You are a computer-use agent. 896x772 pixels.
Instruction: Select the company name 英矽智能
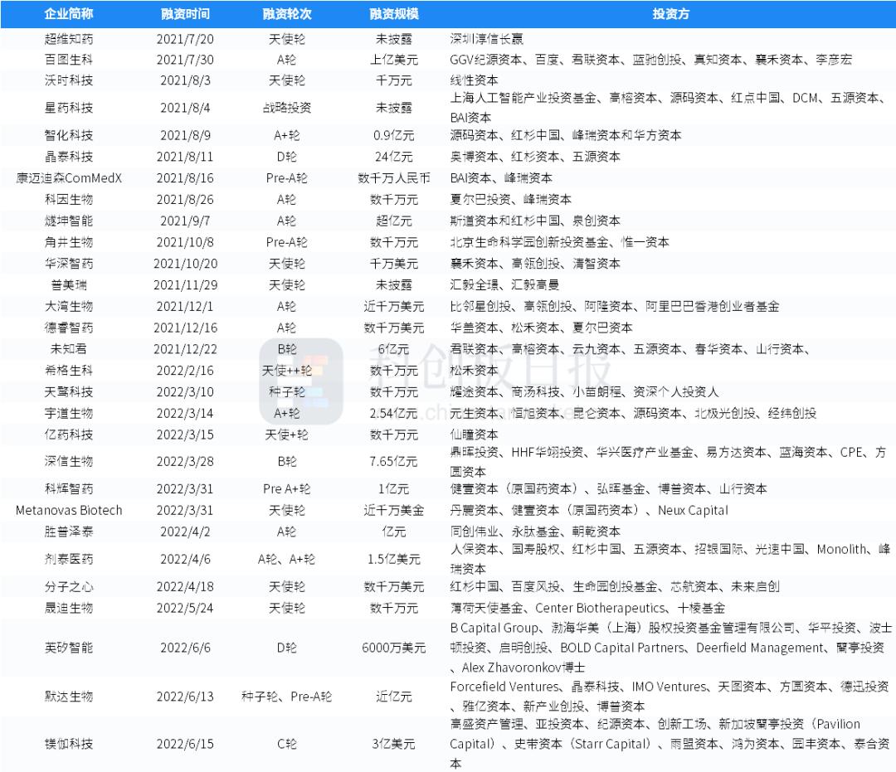tap(69, 648)
